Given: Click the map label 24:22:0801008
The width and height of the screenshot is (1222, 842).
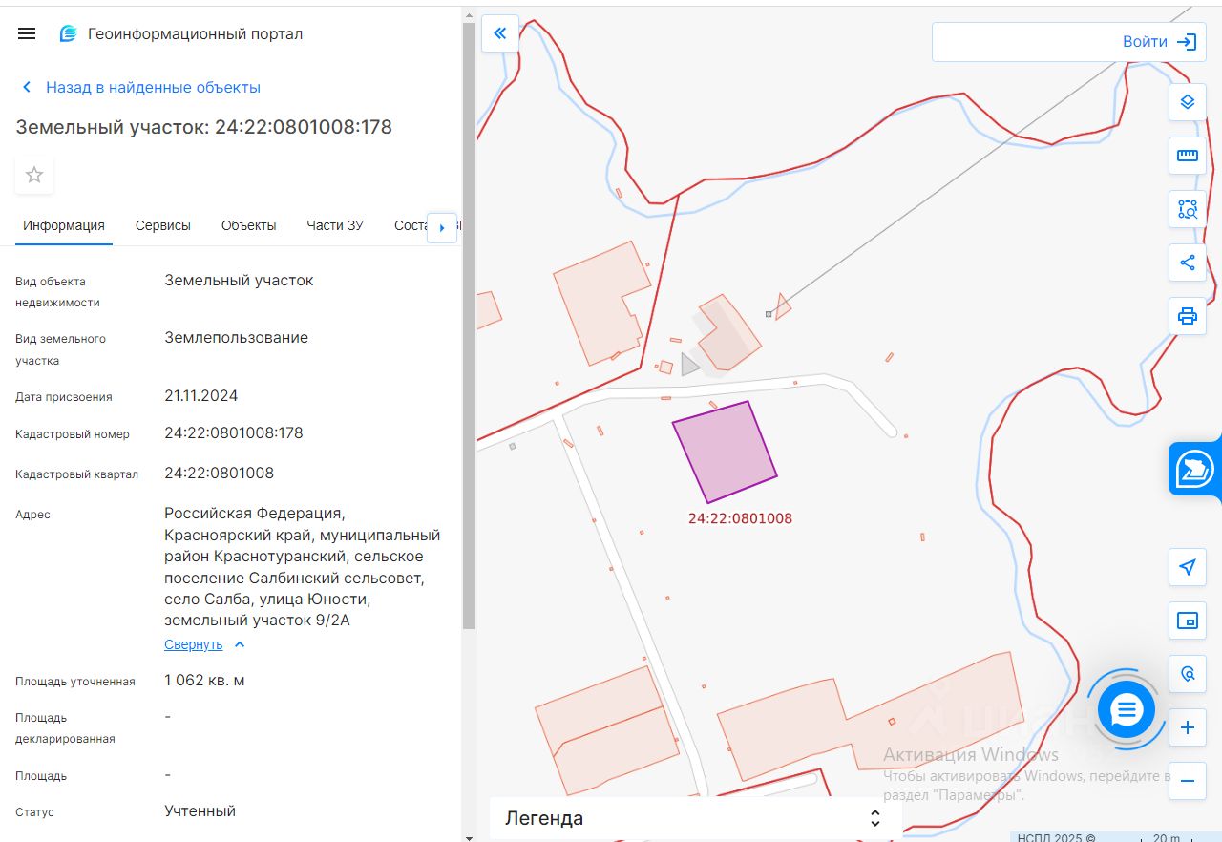Looking at the screenshot, I should tap(740, 519).
